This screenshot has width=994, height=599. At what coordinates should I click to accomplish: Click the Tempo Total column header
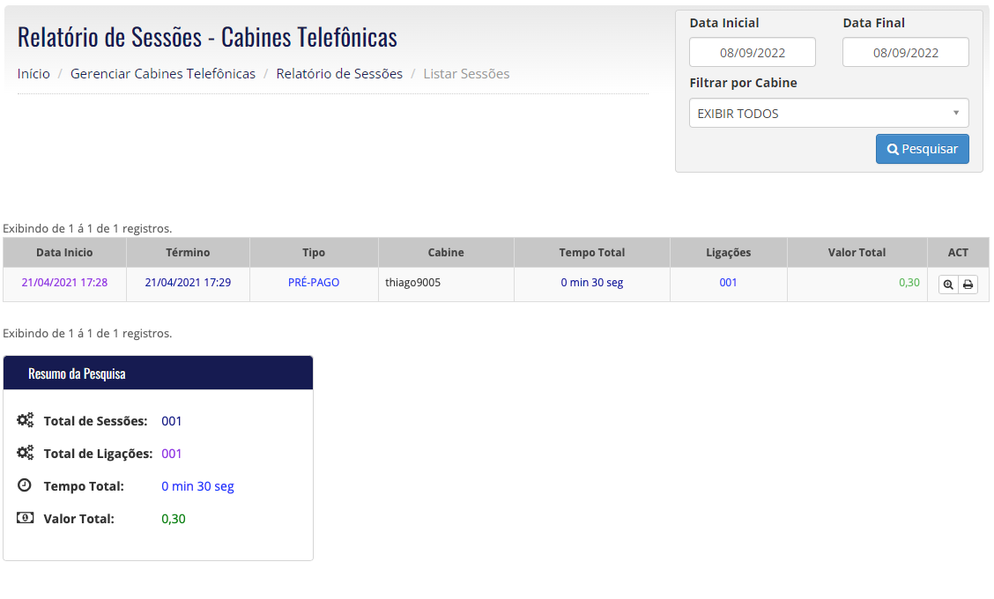tap(591, 252)
